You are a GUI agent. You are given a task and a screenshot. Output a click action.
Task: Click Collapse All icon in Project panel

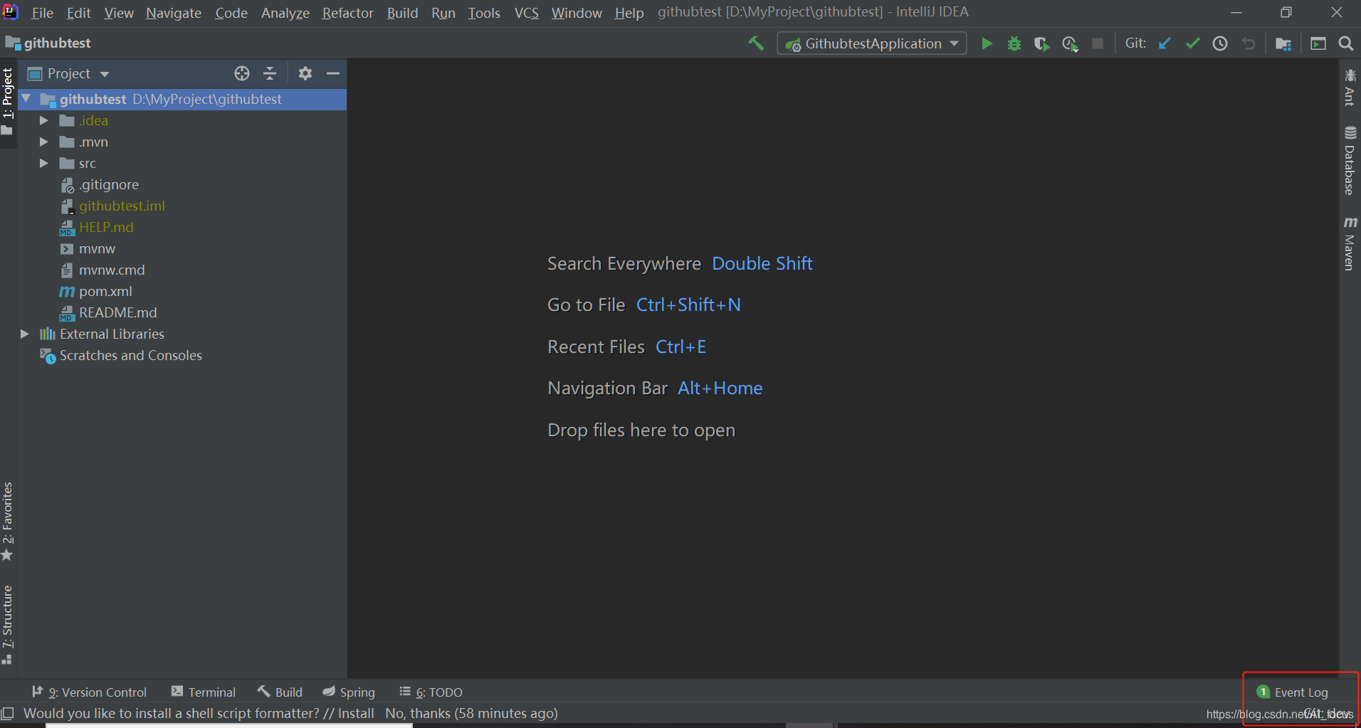(270, 73)
